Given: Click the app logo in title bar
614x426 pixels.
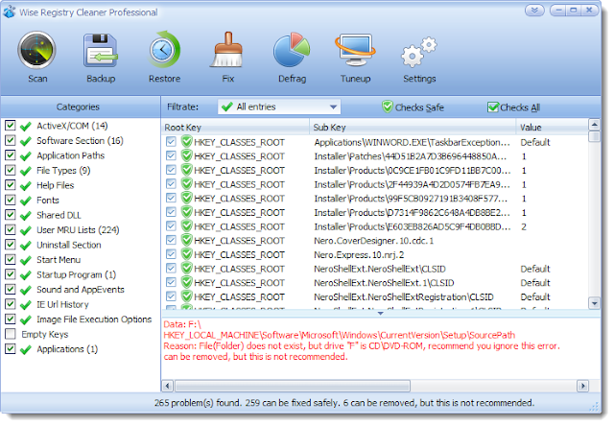Looking at the screenshot, I should point(9,12).
